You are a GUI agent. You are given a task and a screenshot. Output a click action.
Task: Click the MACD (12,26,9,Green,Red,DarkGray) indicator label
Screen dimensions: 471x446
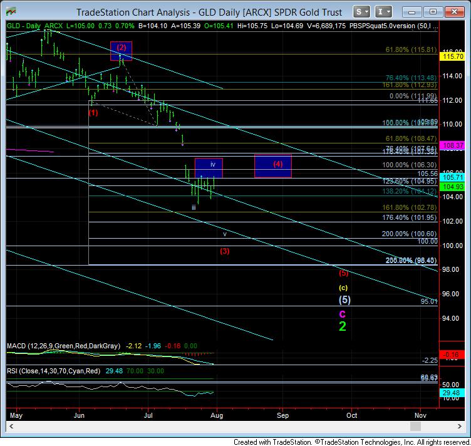63,346
